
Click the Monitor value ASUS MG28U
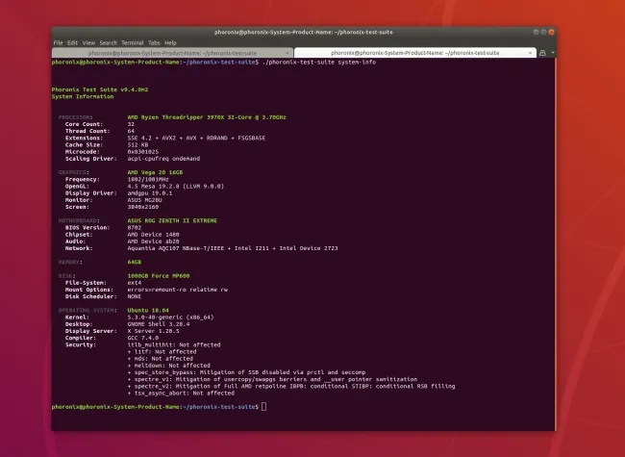[x=144, y=200]
